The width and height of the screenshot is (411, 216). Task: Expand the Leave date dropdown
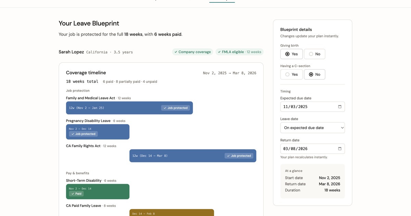pos(312,128)
